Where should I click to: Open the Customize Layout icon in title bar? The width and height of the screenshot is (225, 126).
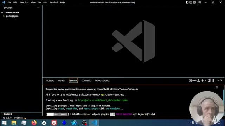pos(200,2)
